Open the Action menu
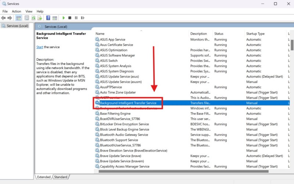Screen dimensions: 294x184 coord(17,11)
